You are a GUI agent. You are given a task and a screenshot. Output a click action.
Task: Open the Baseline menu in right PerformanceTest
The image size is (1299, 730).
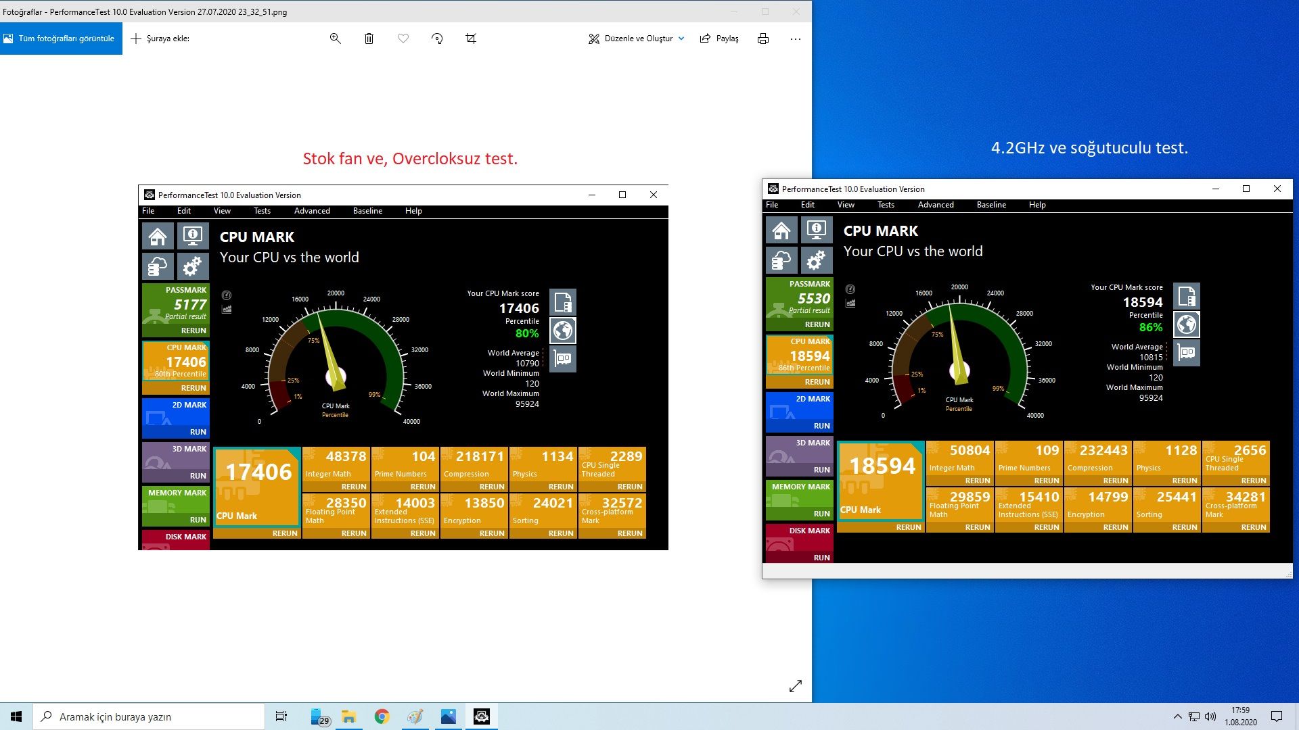coord(991,205)
